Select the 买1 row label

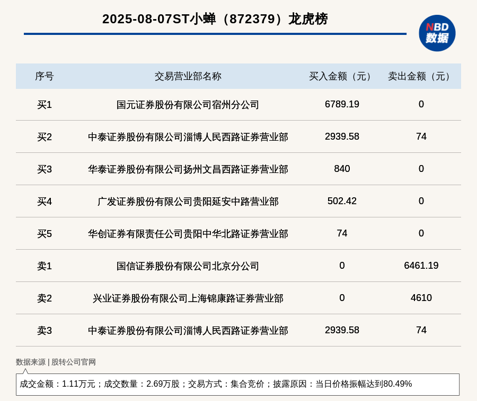(45, 105)
